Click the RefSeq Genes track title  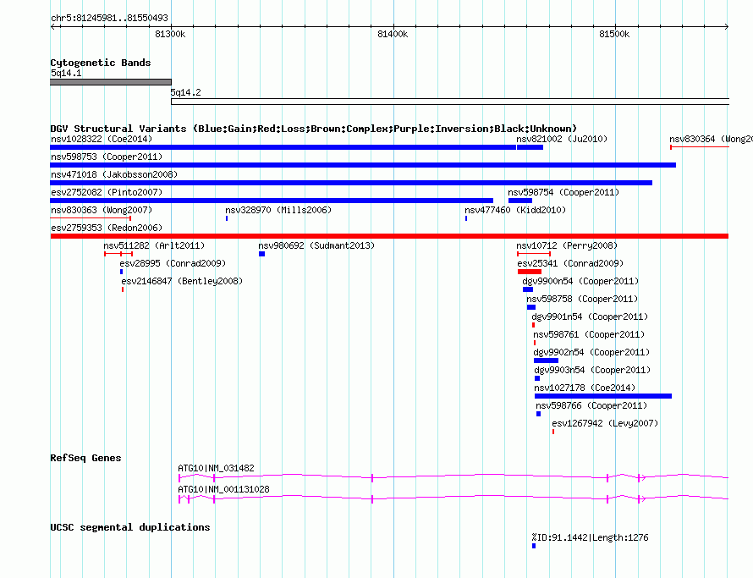pos(85,458)
